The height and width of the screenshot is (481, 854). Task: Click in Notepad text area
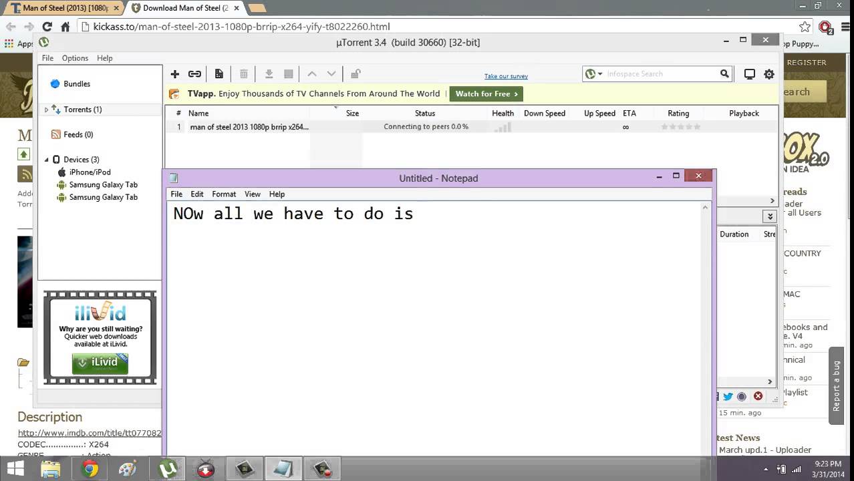tap(434, 327)
